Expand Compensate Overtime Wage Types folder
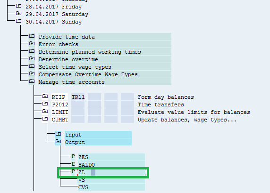The image size is (270, 193). point(32,74)
